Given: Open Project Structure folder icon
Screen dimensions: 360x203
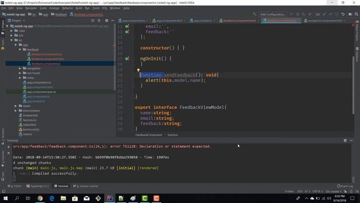Looking at the screenshot, I should (x=350, y=14).
